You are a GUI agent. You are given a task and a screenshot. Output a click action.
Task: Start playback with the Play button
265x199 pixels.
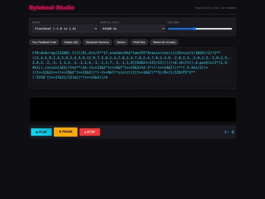[x=41, y=132]
